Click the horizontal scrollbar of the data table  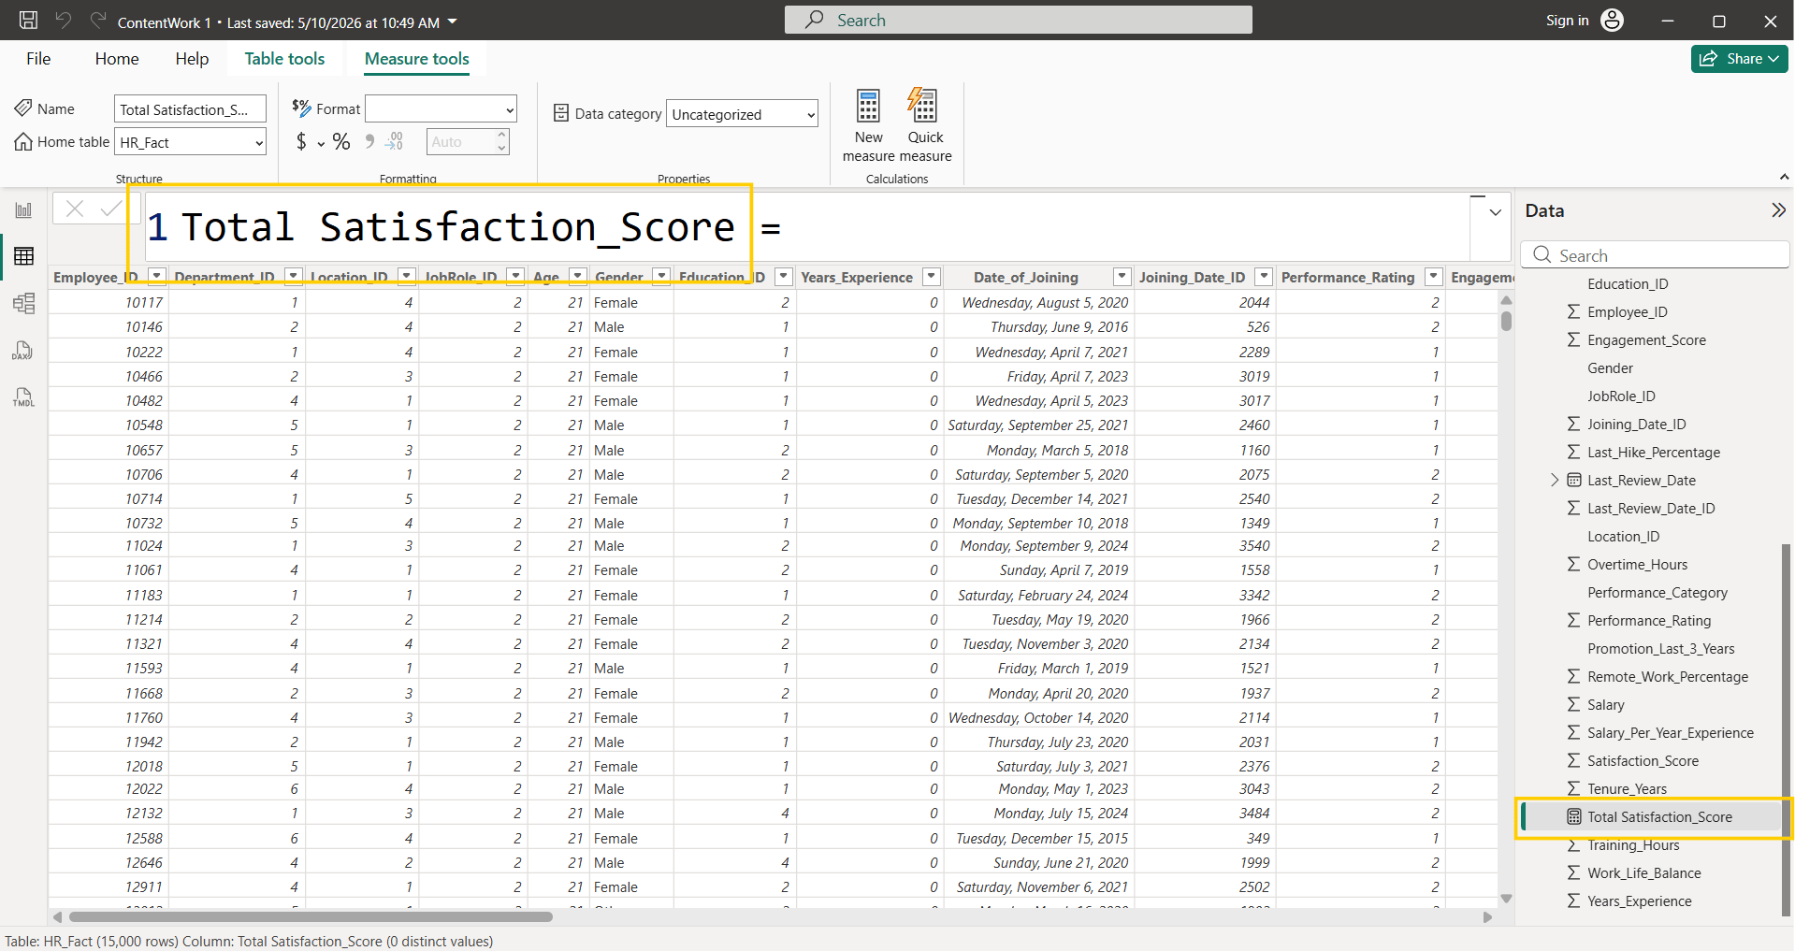click(311, 917)
